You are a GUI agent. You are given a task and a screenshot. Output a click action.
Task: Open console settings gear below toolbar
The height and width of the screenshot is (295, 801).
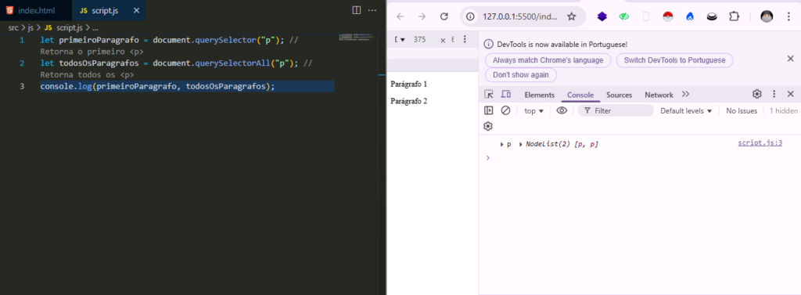tap(488, 126)
